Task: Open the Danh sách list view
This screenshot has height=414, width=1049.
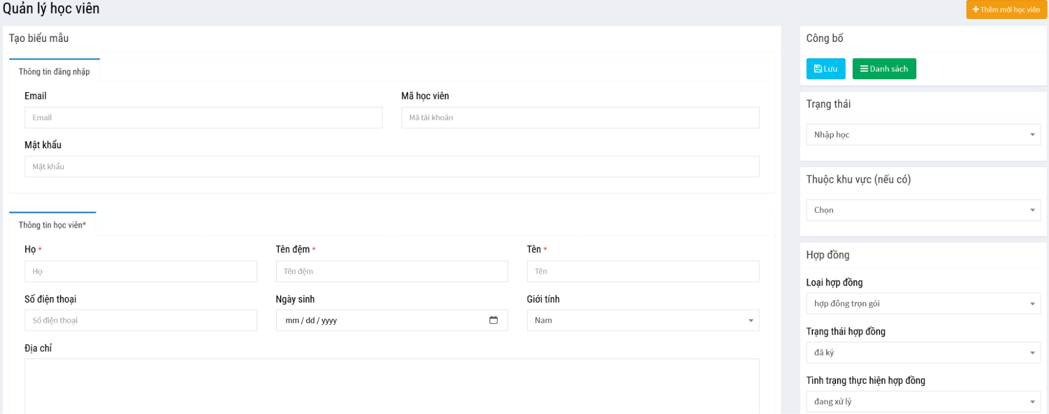Action: (x=884, y=69)
